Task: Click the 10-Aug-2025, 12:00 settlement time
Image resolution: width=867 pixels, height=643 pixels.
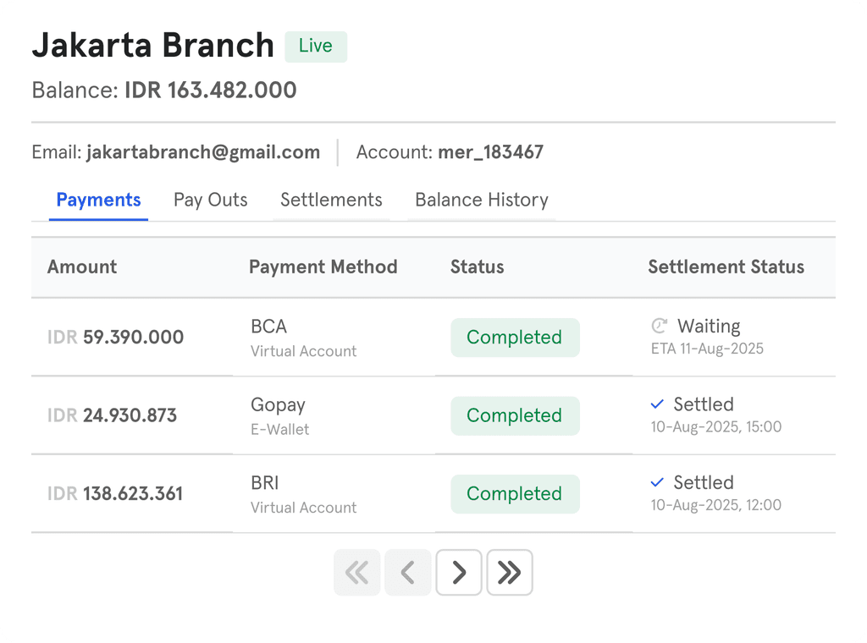Action: pyautogui.click(x=716, y=505)
